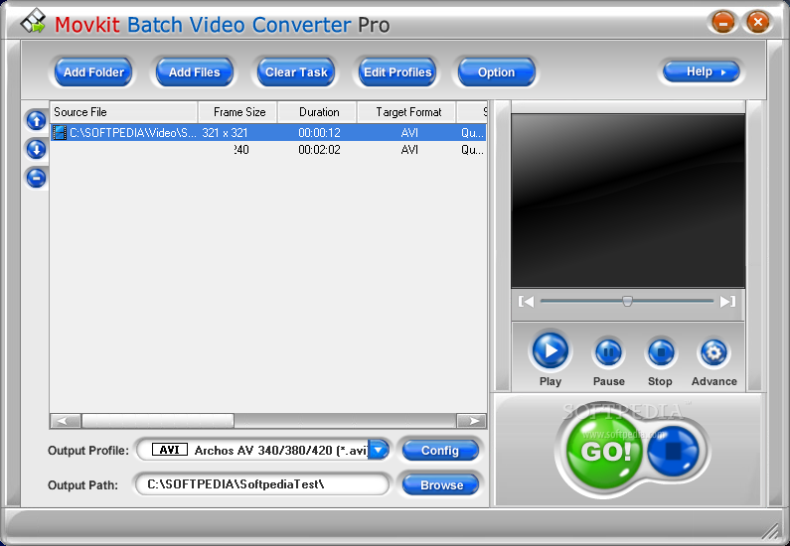790x546 pixels.
Task: Start conversion with green GO! button
Action: tap(605, 450)
